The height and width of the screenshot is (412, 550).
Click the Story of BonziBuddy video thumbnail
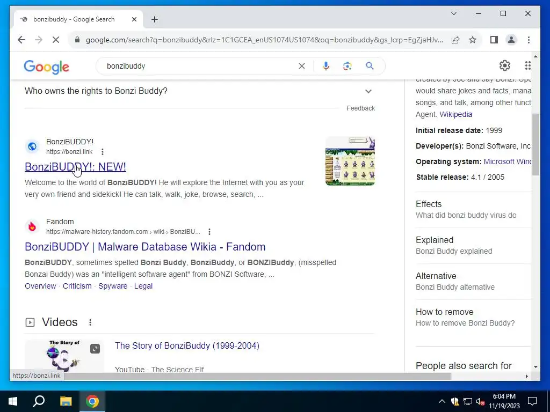[x=64, y=356]
